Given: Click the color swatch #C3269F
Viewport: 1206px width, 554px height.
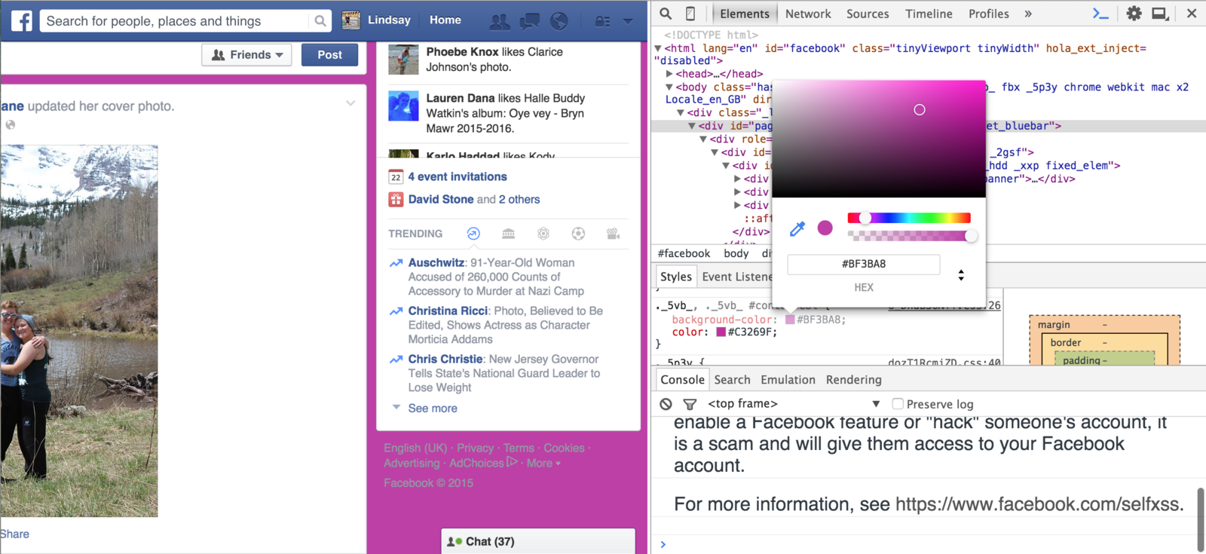Looking at the screenshot, I should 721,332.
